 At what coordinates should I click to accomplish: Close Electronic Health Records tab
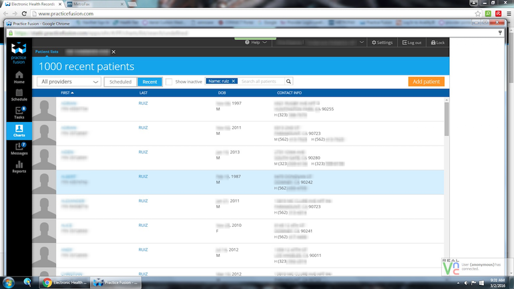[x=60, y=4]
